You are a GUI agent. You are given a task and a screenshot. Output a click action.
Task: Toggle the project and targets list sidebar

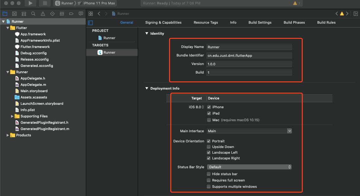click(x=91, y=23)
